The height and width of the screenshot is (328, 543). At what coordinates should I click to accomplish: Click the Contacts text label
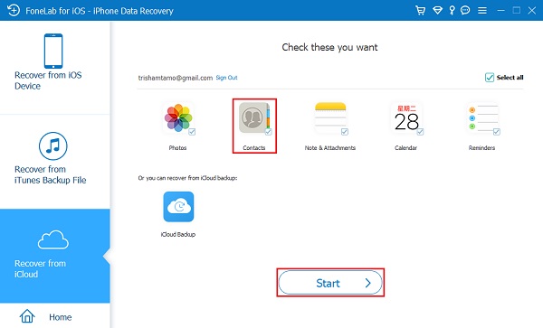(x=253, y=147)
